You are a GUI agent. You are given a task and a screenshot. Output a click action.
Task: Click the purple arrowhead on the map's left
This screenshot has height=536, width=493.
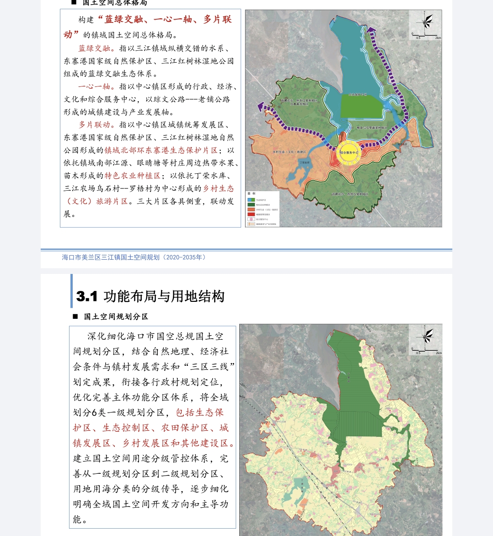pyautogui.click(x=261, y=107)
